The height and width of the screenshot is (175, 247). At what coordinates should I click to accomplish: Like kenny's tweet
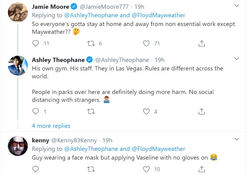(147, 169)
